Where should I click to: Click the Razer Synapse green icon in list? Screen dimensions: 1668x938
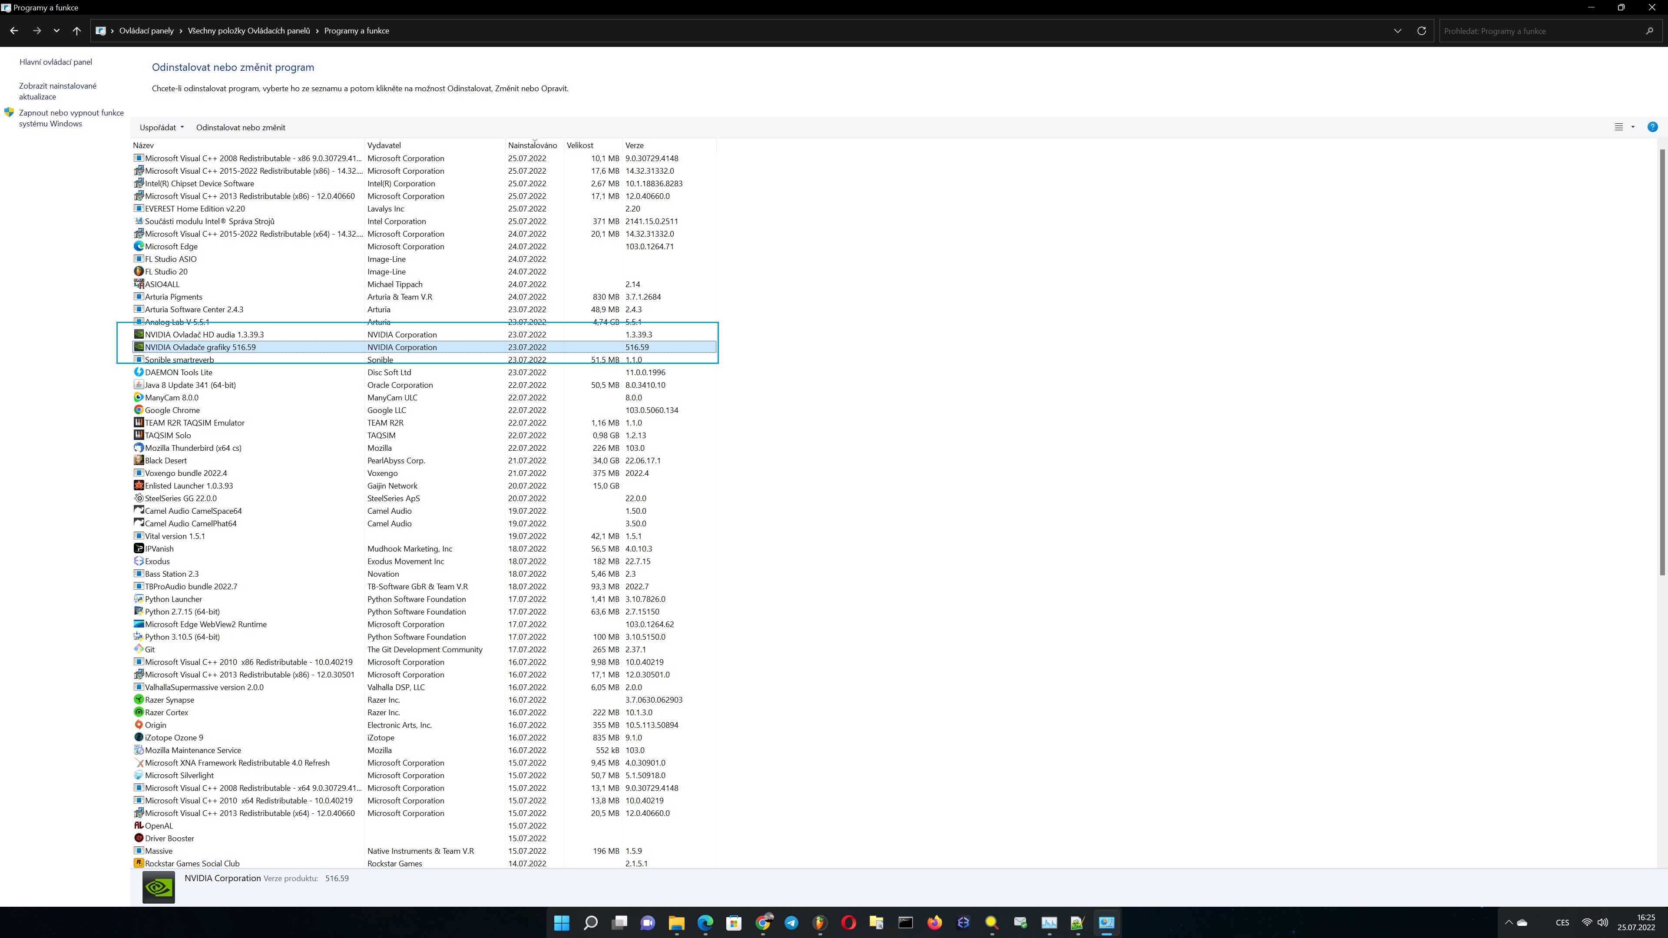139,700
